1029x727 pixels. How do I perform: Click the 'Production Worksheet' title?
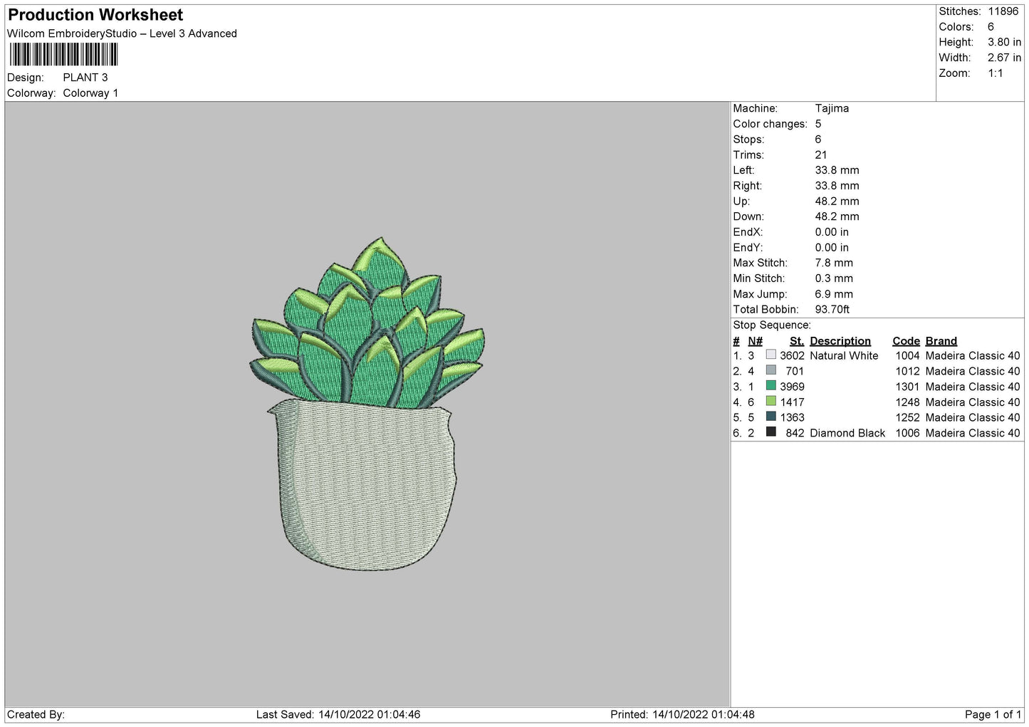point(95,15)
